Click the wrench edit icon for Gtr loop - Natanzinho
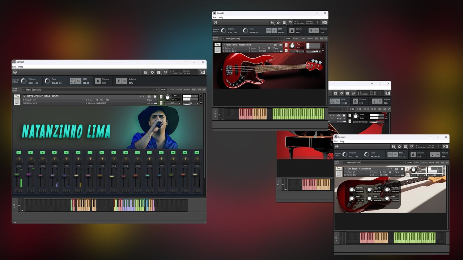 [x=339, y=169]
